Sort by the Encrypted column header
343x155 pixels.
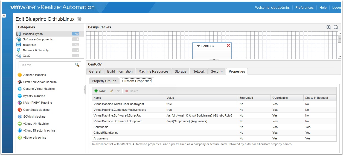(x=254, y=98)
